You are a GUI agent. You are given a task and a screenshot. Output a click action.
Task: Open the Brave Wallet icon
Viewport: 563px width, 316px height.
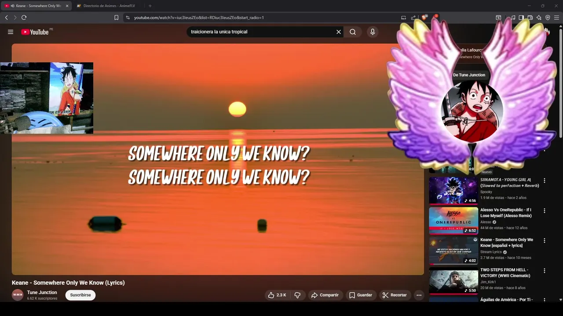(530, 18)
